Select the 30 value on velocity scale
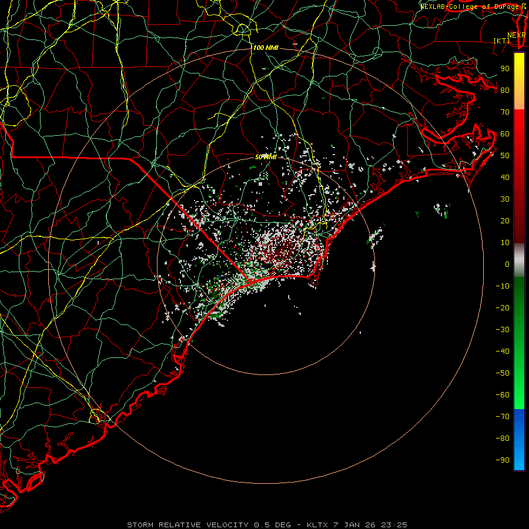The width and height of the screenshot is (529, 529). pos(505,199)
